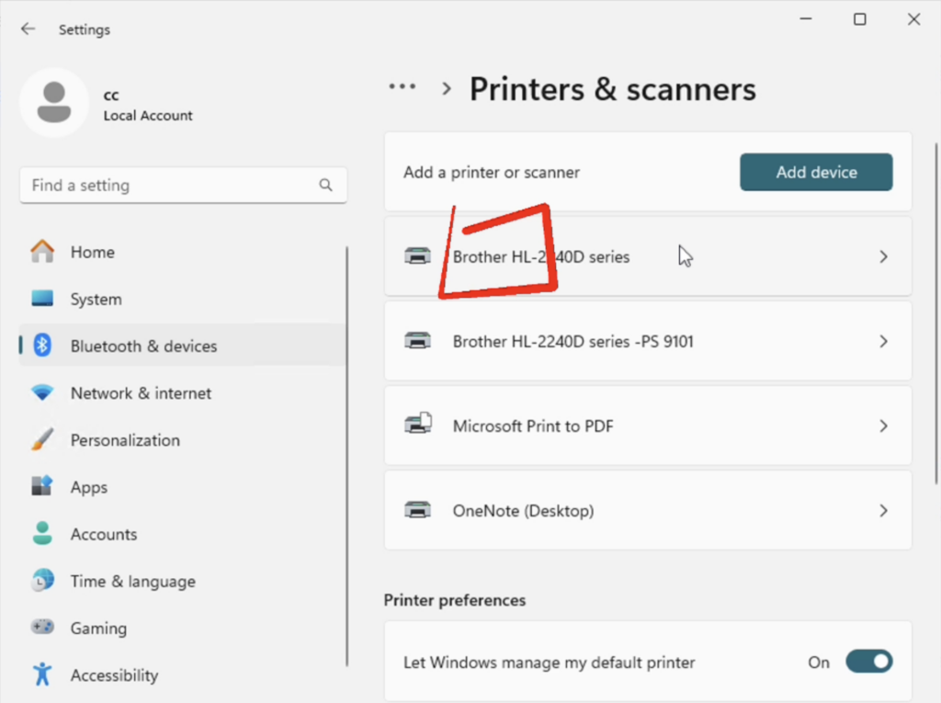Image resolution: width=941 pixels, height=703 pixels.
Task: Select the Apps icon in sidebar
Action: pos(42,487)
